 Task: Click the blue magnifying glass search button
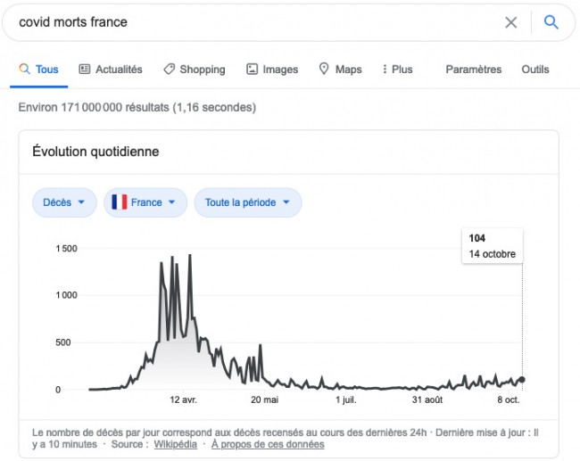(x=551, y=23)
